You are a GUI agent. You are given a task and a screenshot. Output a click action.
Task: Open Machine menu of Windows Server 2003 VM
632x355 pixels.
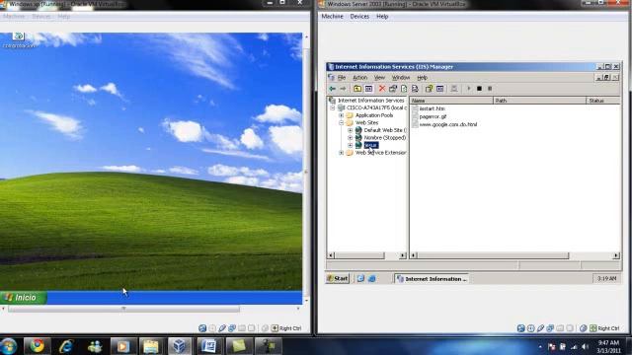pyautogui.click(x=332, y=17)
